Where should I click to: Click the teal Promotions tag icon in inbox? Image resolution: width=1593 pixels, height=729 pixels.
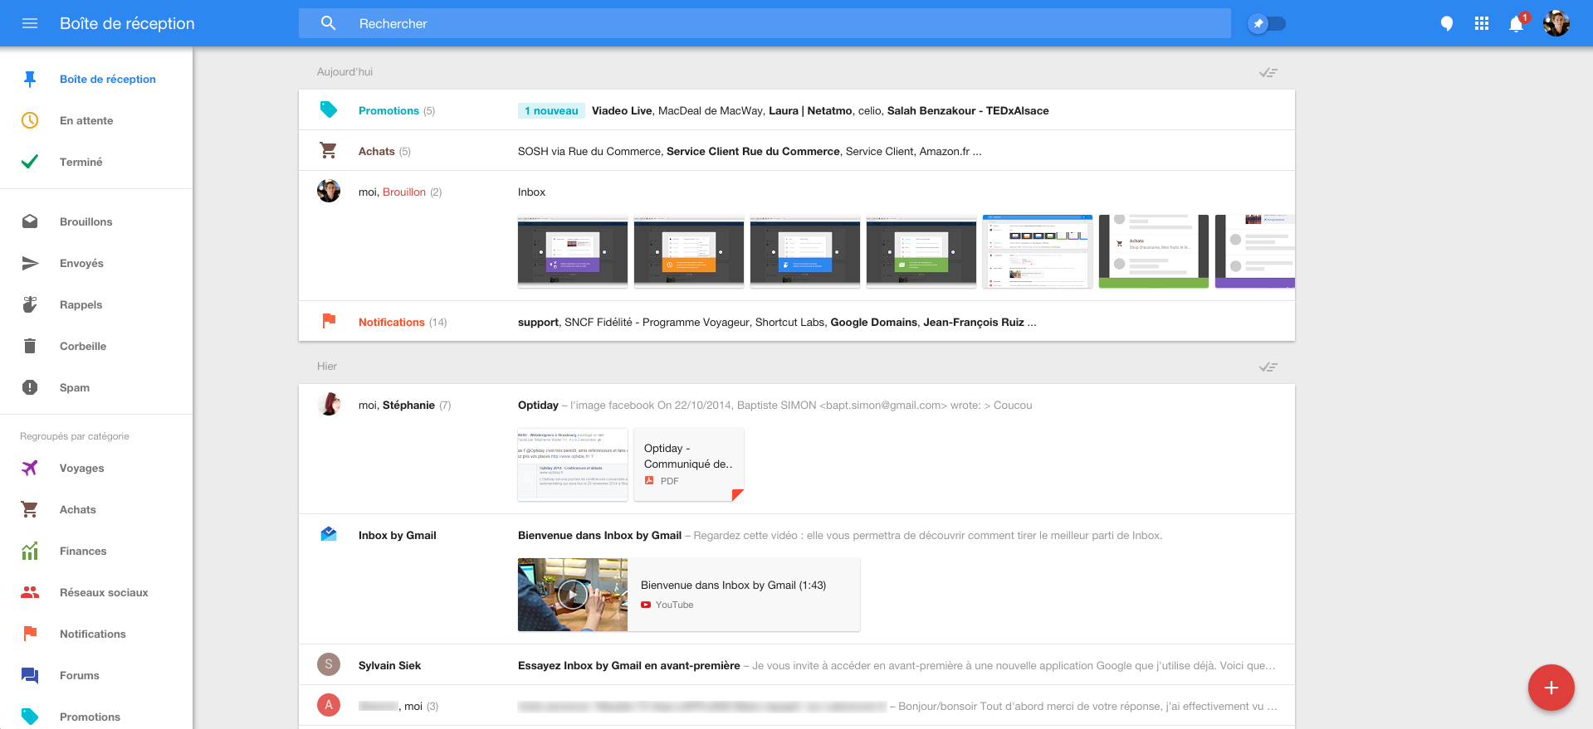click(x=329, y=109)
